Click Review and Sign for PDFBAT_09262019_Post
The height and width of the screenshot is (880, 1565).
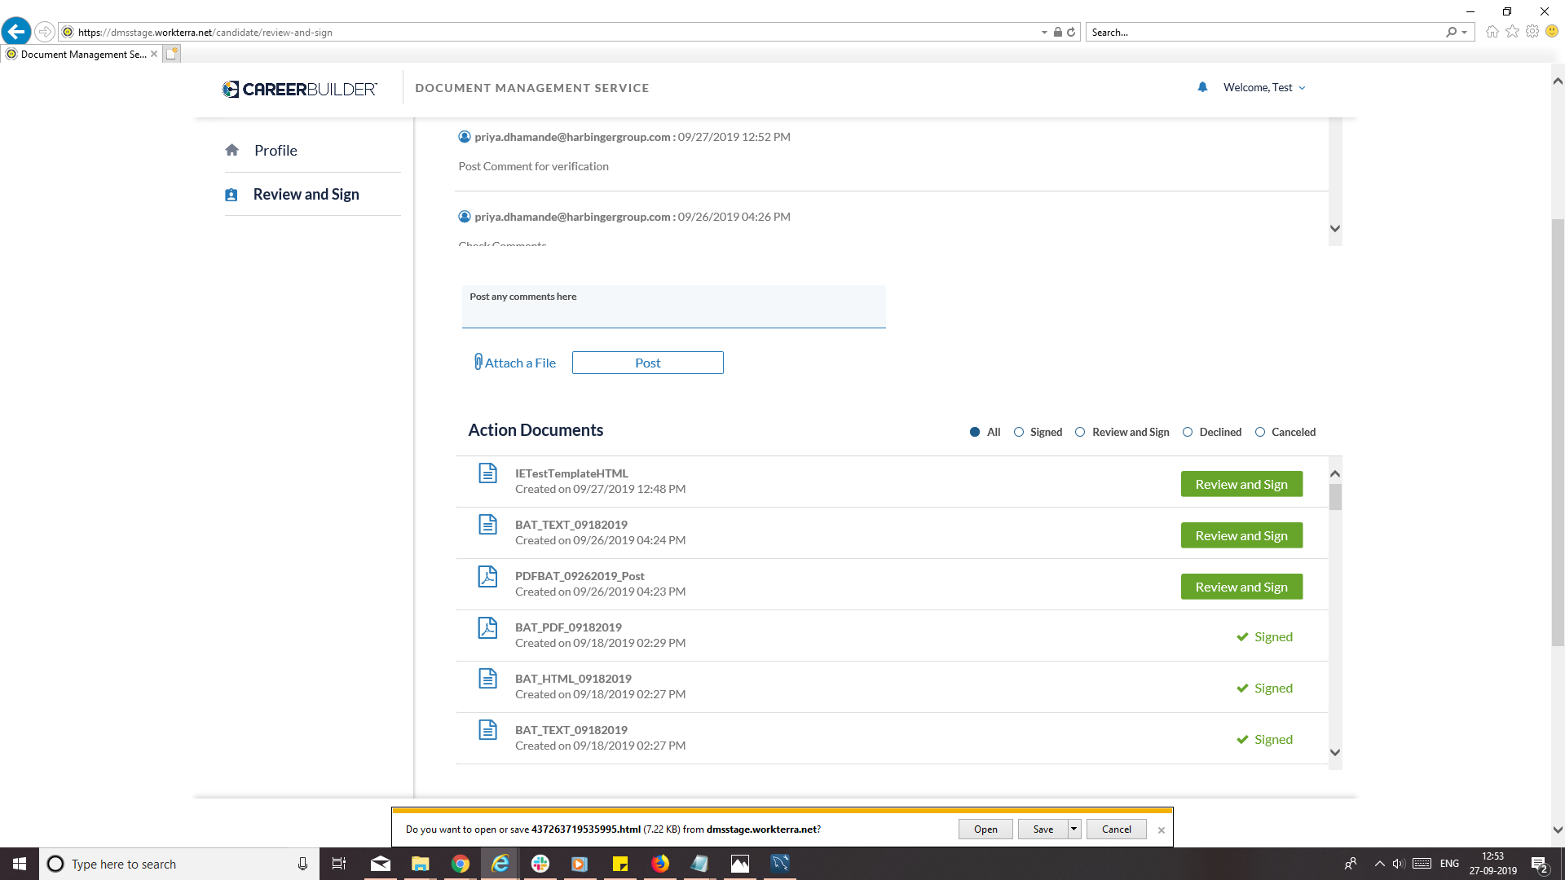[x=1241, y=587]
